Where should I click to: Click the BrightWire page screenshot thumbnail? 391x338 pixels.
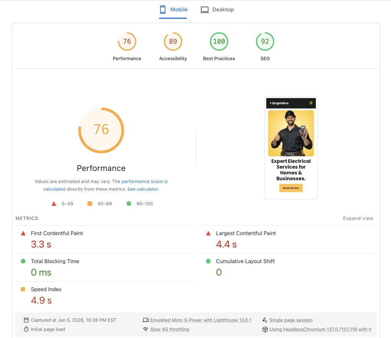click(x=291, y=147)
